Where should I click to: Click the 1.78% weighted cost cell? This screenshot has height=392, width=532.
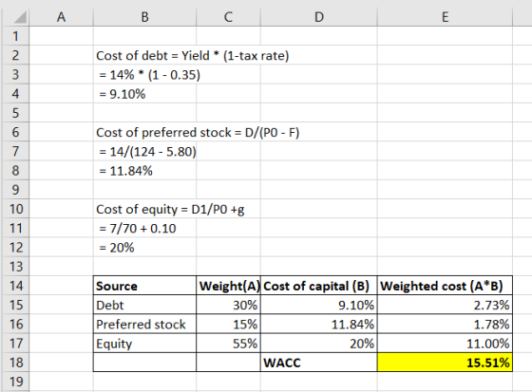point(446,325)
